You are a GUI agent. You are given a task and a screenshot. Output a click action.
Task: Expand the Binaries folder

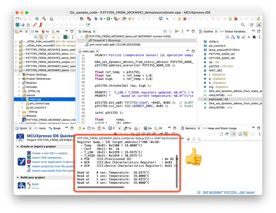point(19,83)
